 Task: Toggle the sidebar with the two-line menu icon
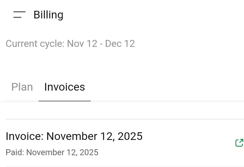click(19, 15)
